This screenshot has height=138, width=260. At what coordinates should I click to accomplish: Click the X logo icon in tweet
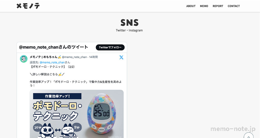[121, 57]
